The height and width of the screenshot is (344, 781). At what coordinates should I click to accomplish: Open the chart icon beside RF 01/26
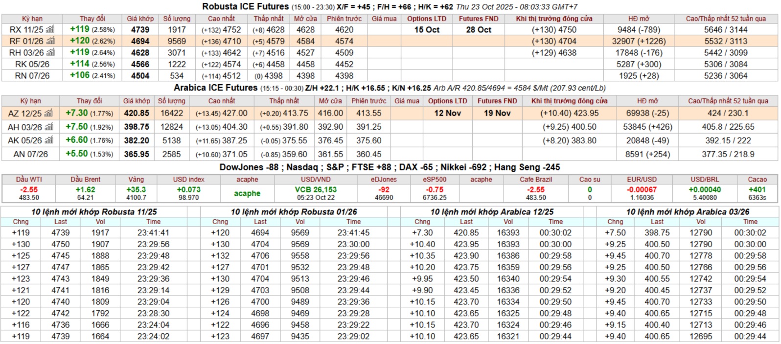(x=50, y=41)
